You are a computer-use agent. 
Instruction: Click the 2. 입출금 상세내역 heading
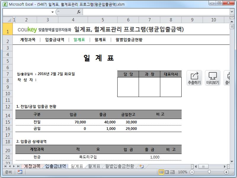31,142
